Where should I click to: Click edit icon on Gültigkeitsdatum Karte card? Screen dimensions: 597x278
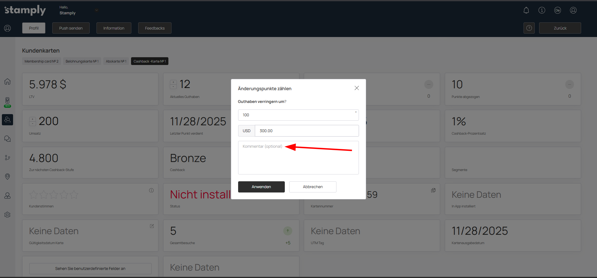(152, 226)
